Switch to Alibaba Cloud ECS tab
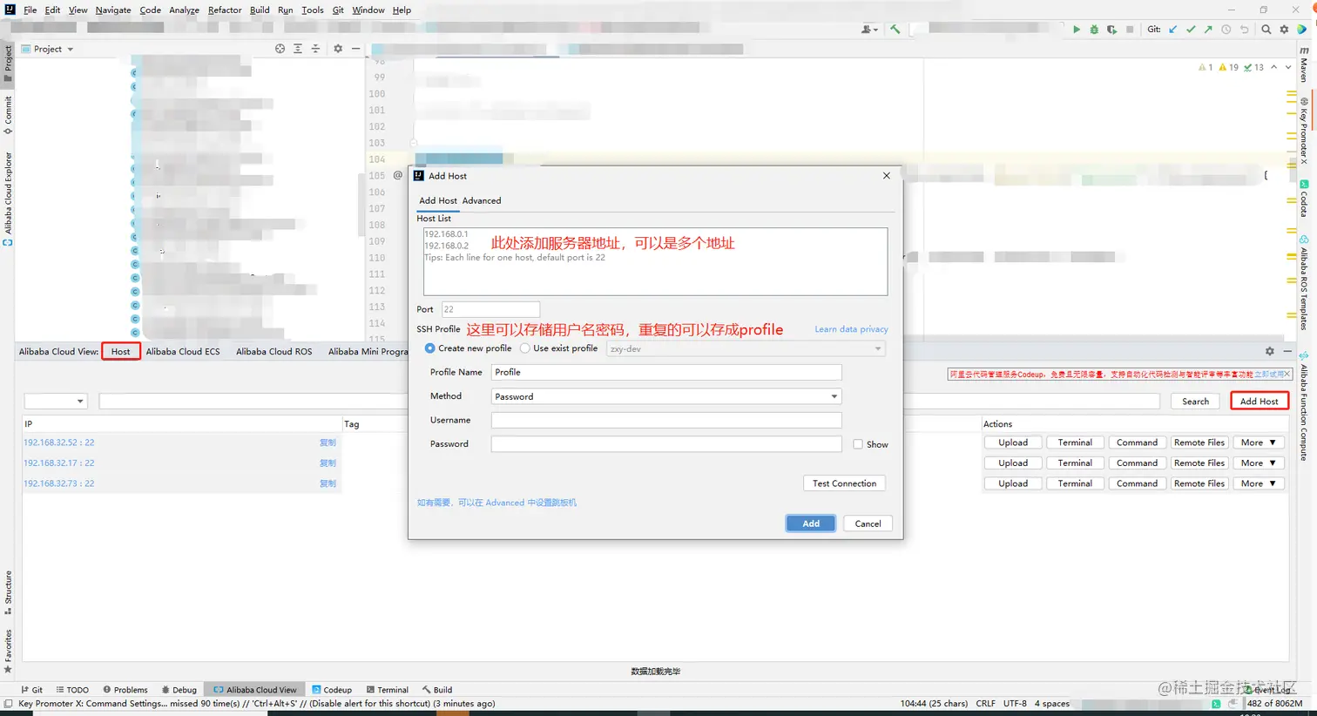 183,351
